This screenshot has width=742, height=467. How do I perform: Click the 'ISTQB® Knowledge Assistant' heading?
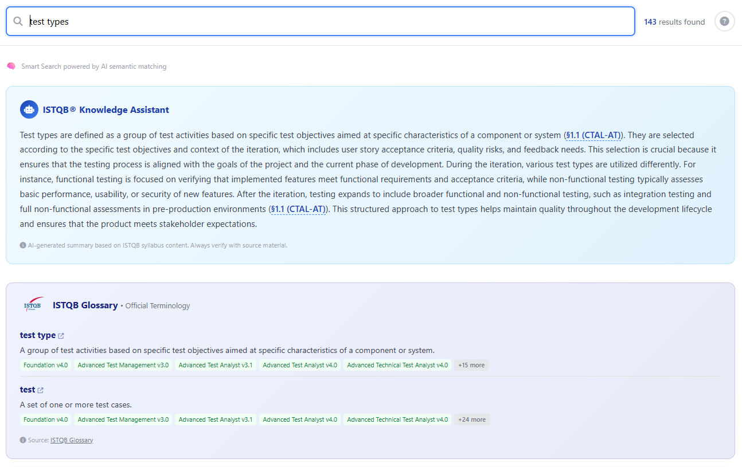tap(106, 109)
